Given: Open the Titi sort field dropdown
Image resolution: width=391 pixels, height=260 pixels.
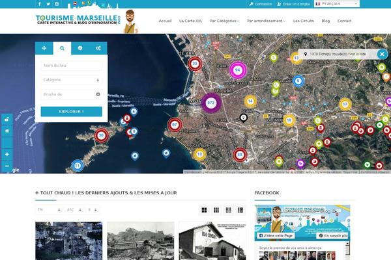Looking at the screenshot, I should coord(48,210).
